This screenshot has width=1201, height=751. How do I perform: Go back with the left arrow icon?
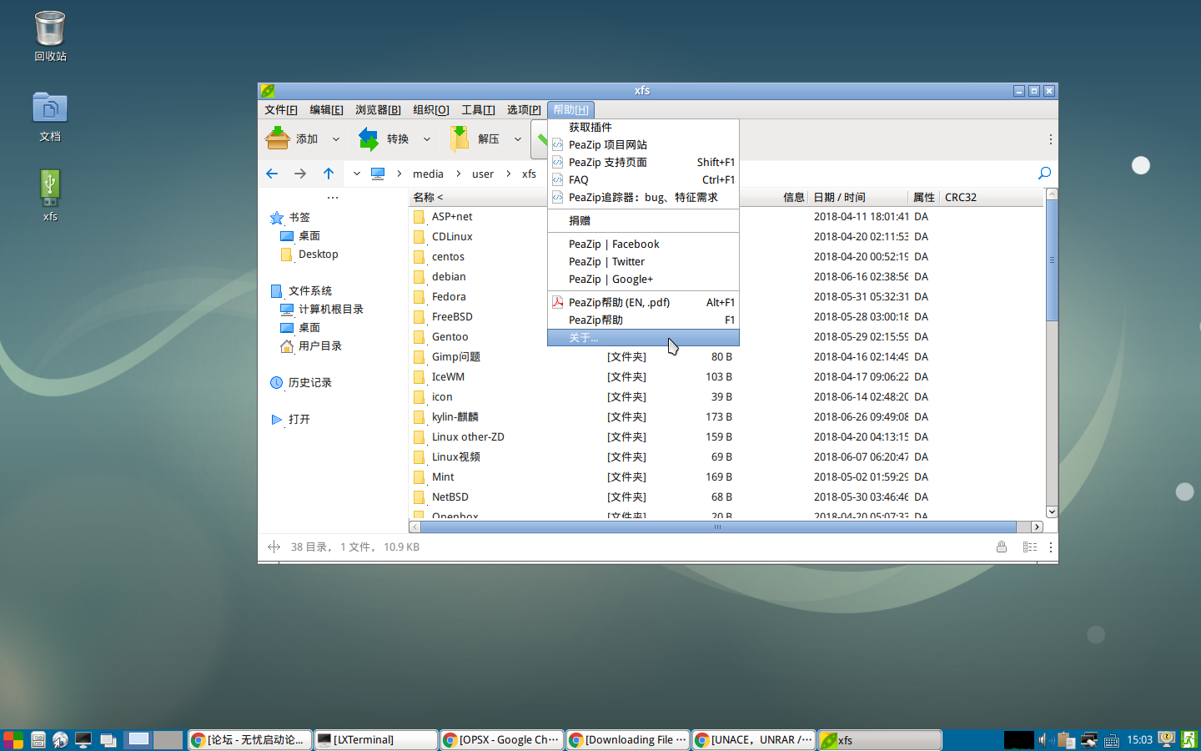pyautogui.click(x=272, y=174)
